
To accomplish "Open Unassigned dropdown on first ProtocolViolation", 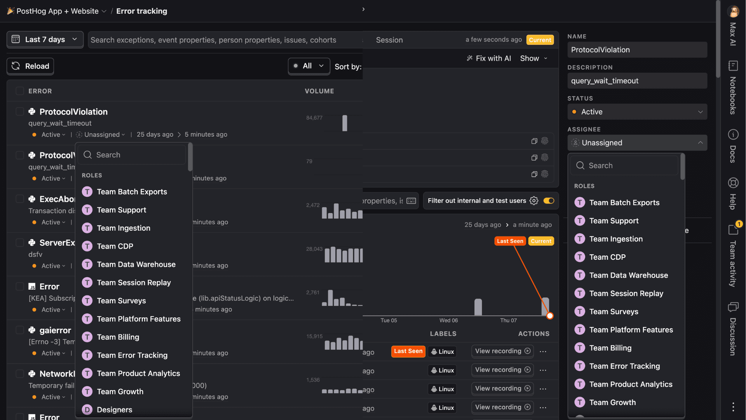I will tap(101, 135).
